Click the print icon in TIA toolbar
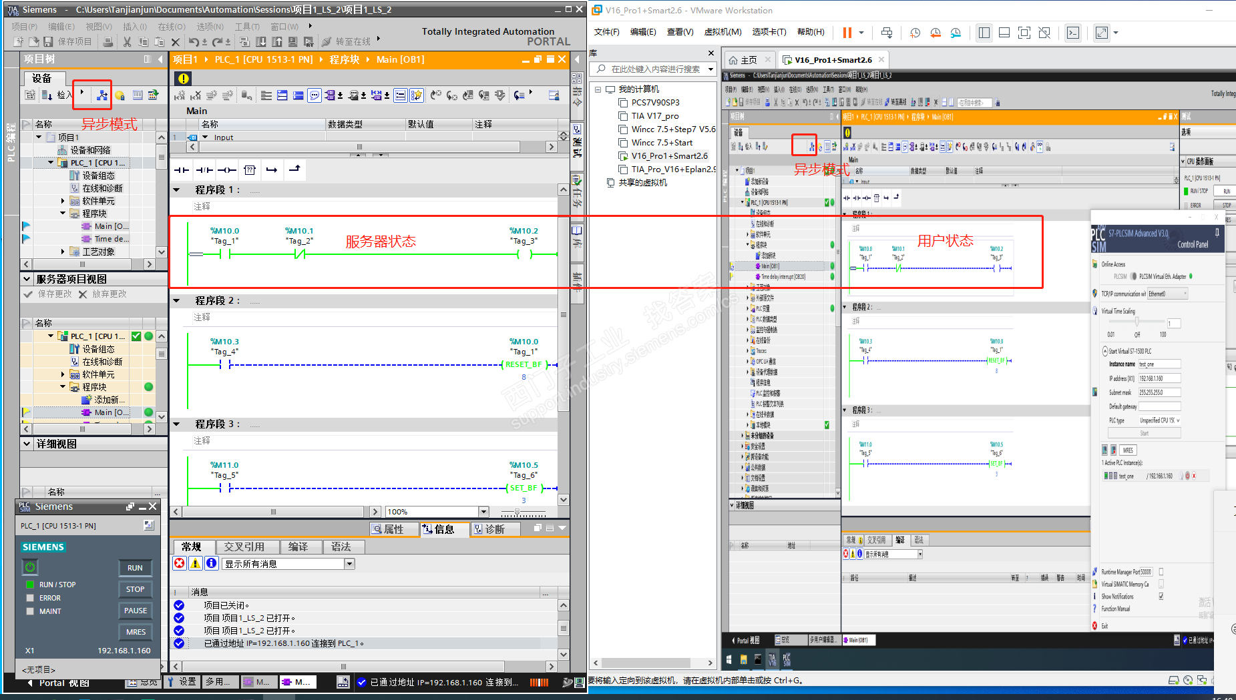Screen dimensions: 1236x700 (x=108, y=41)
